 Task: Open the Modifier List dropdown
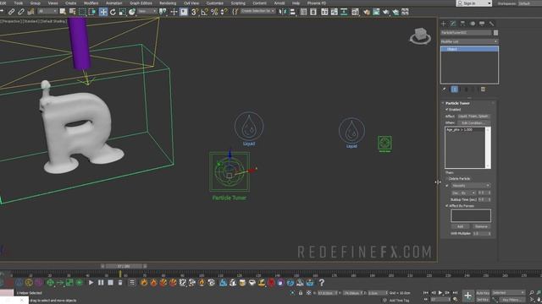pos(469,41)
